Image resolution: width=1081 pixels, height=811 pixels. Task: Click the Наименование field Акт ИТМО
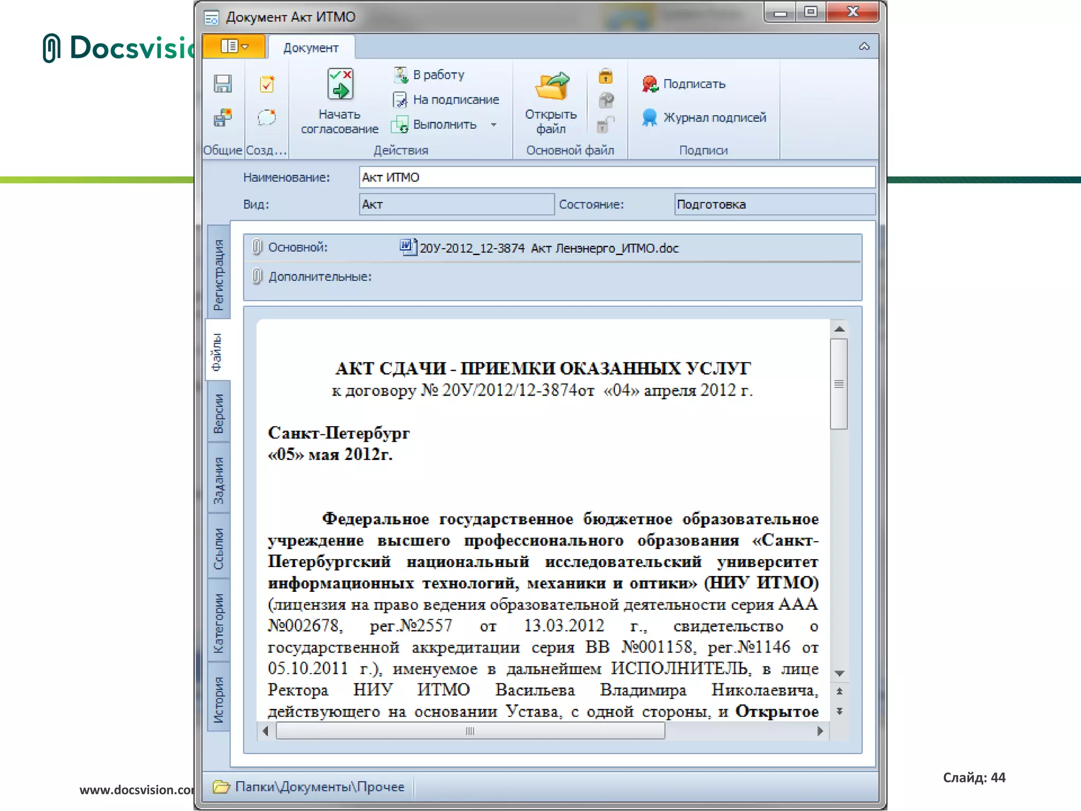[617, 177]
